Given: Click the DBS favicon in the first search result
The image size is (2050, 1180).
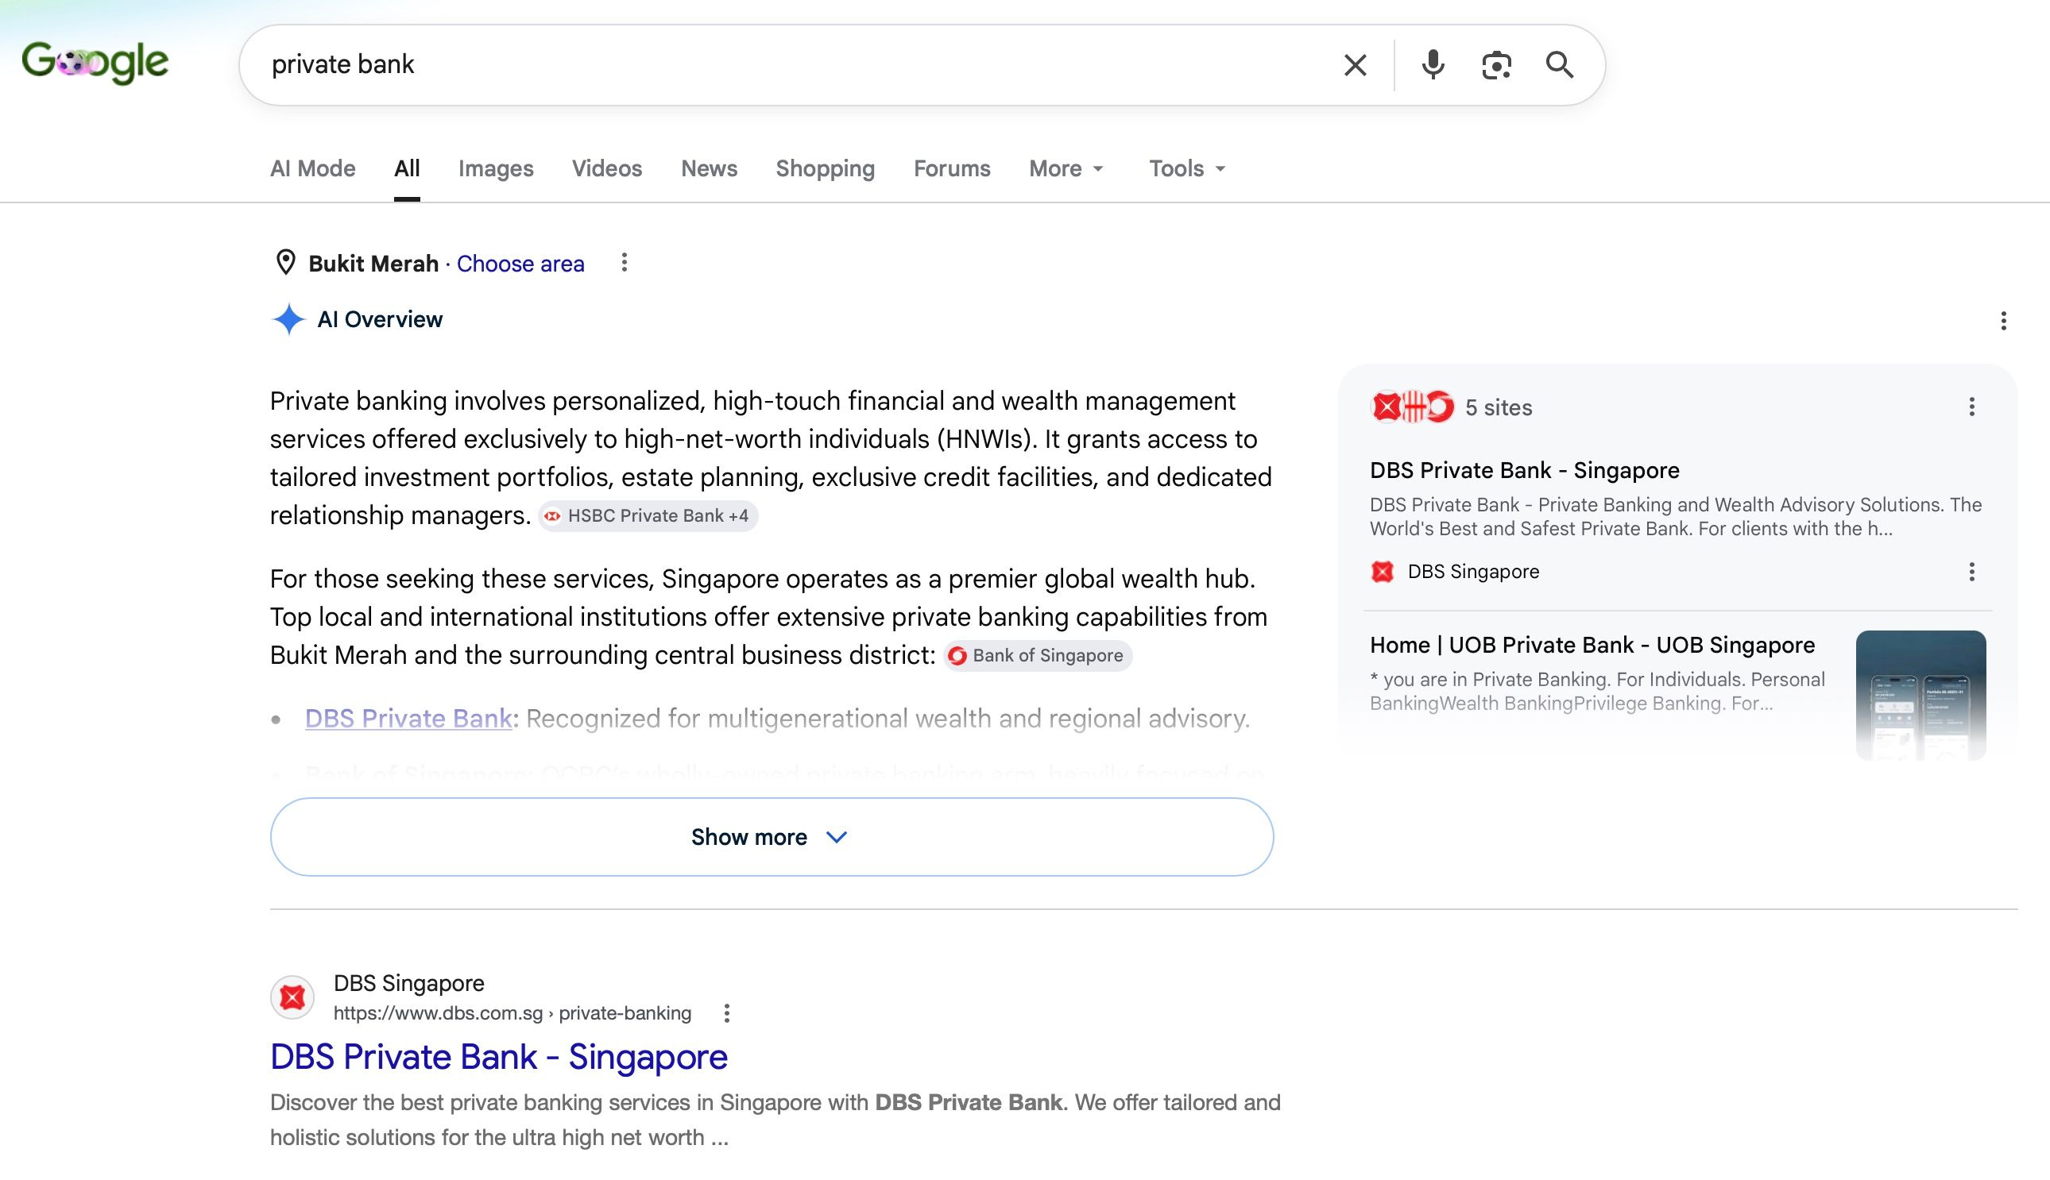Looking at the screenshot, I should pos(292,997).
